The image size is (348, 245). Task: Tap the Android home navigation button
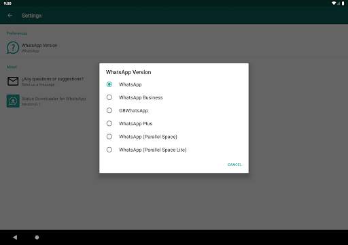click(x=37, y=238)
